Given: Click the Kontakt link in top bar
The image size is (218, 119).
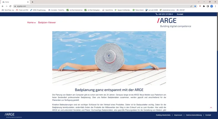Looking at the screenshot, I should 180,14.
